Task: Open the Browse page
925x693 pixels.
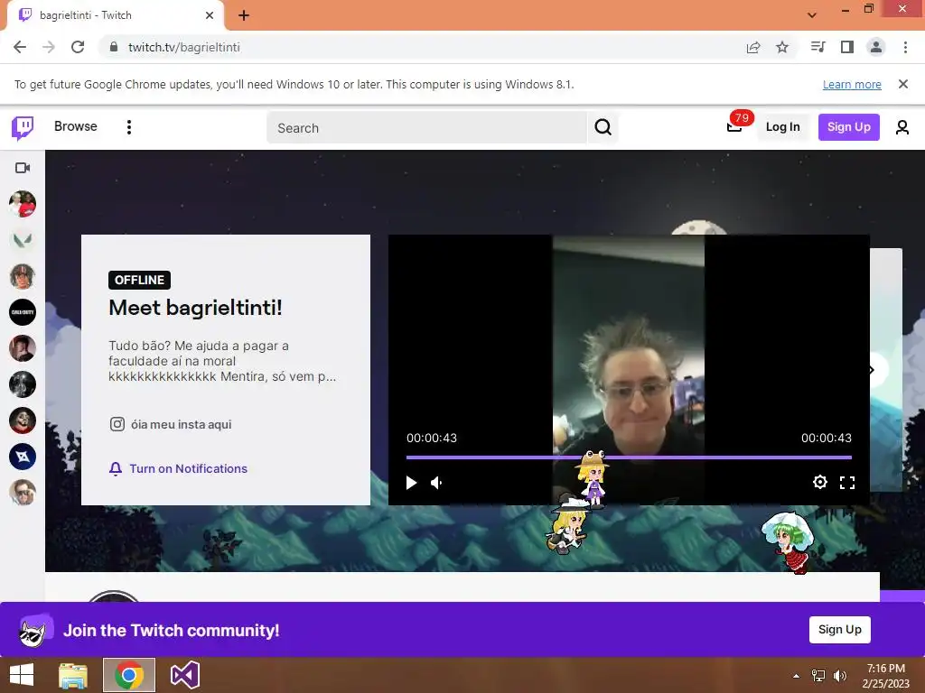Action: coord(76,126)
